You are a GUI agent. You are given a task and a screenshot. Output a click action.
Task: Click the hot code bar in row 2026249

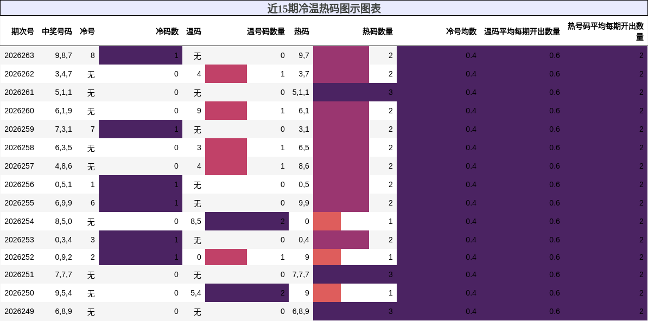click(x=355, y=311)
